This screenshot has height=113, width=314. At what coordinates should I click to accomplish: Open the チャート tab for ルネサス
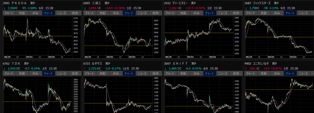[x=129, y=73]
